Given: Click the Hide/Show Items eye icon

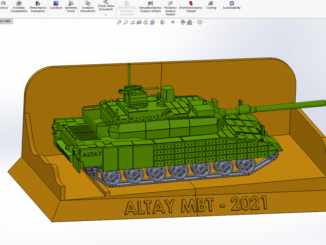Looking at the screenshot, I should click(173, 22).
